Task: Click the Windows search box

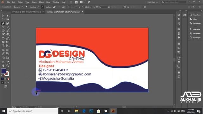Action: tap(33, 111)
